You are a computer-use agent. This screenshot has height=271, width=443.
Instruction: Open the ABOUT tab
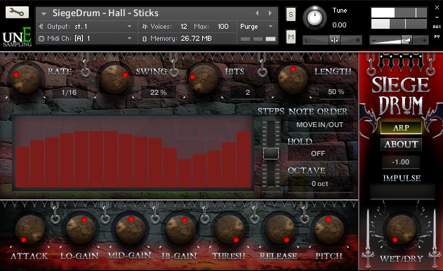[401, 145]
